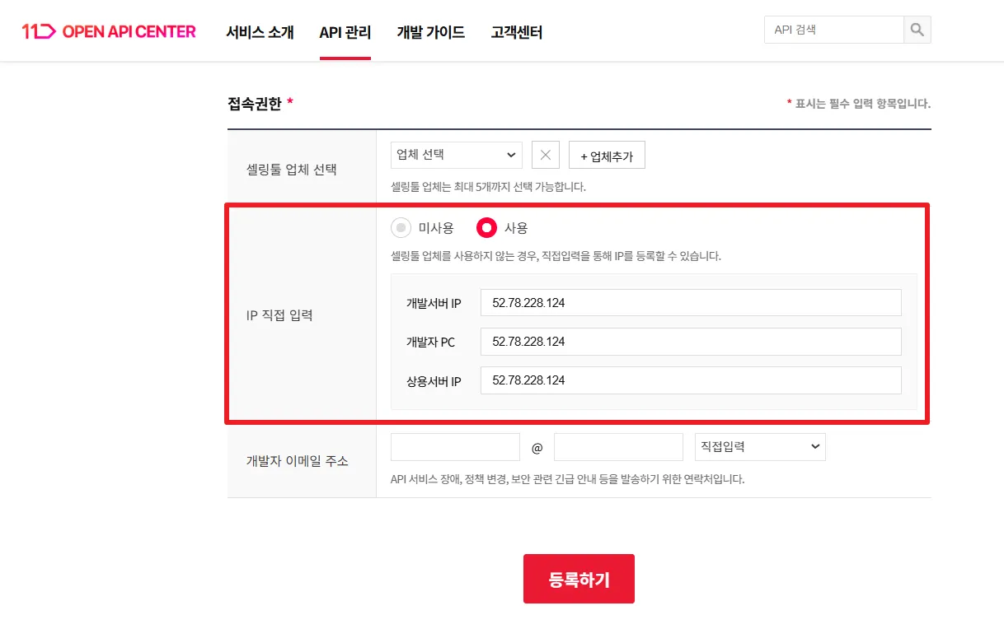Click the 개발서버 IP field label
Screen dimensions: 1004x643
click(434, 304)
